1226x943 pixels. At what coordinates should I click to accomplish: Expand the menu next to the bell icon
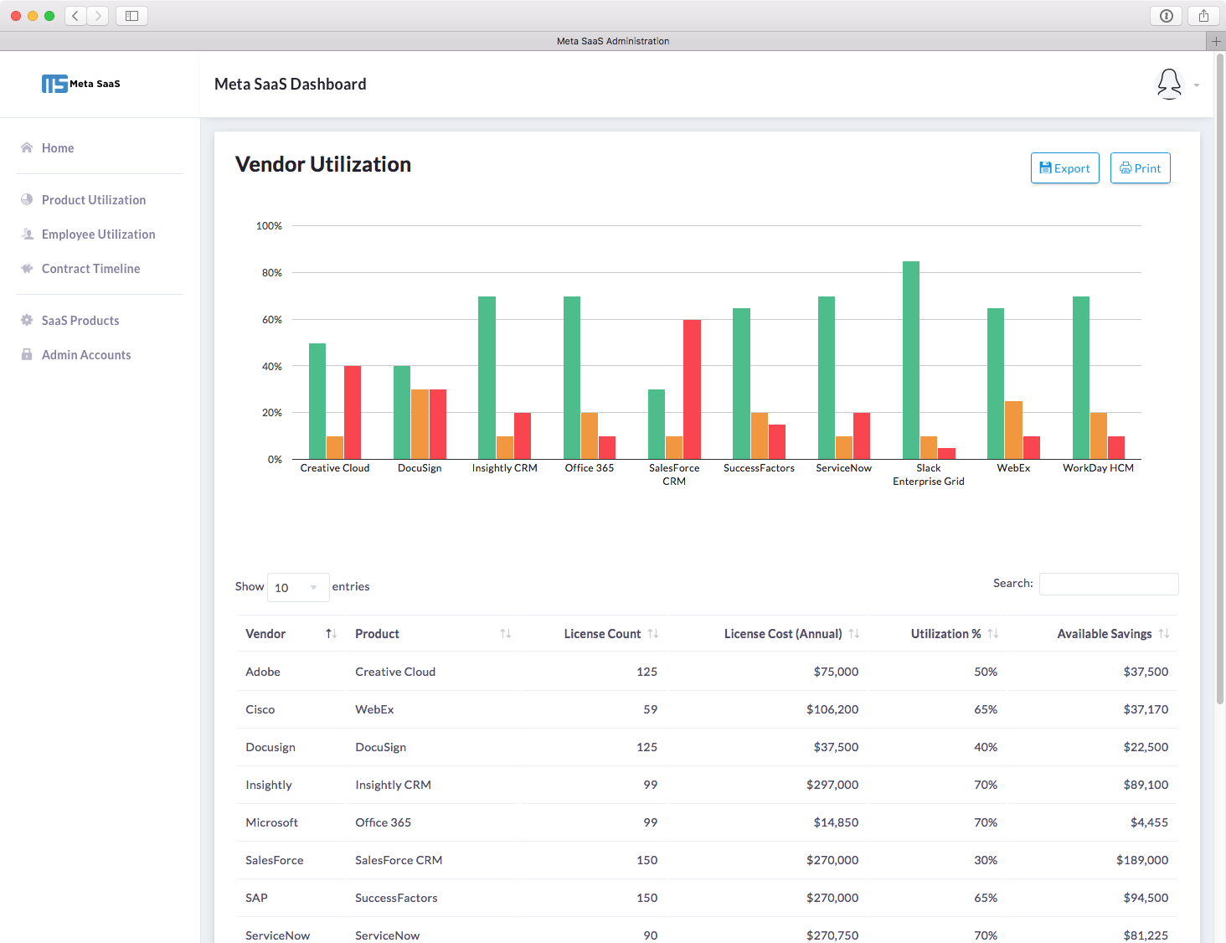point(1196,85)
